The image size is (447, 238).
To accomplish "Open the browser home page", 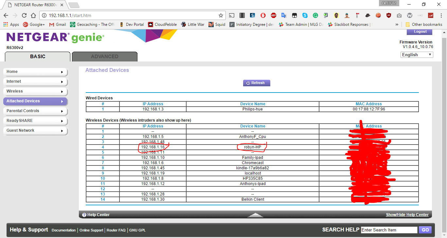I will (x=33, y=15).
